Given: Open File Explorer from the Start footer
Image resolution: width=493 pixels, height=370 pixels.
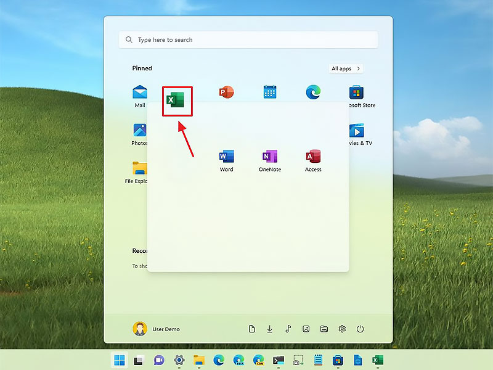Looking at the screenshot, I should (x=324, y=329).
